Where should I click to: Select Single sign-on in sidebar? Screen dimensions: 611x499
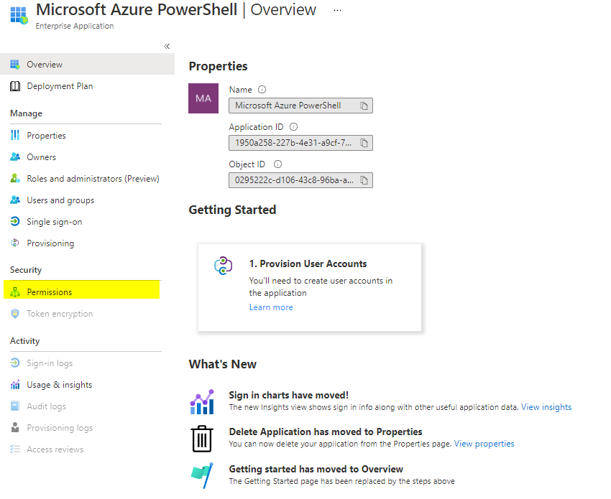pos(54,222)
